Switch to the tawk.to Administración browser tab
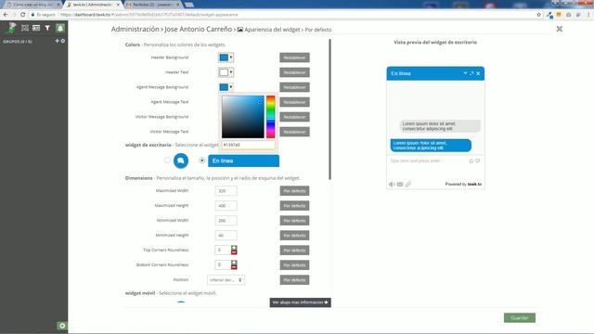The width and height of the screenshot is (594, 334). 93,5
